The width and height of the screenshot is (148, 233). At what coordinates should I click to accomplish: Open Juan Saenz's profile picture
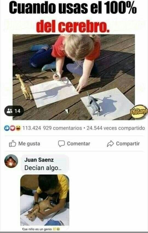pos(11,161)
